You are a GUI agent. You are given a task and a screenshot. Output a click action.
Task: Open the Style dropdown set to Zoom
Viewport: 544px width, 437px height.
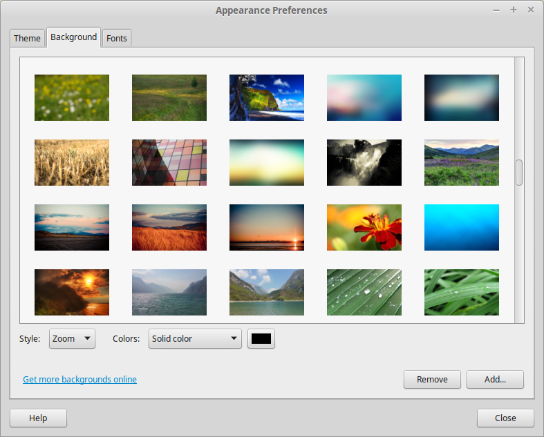tap(72, 338)
